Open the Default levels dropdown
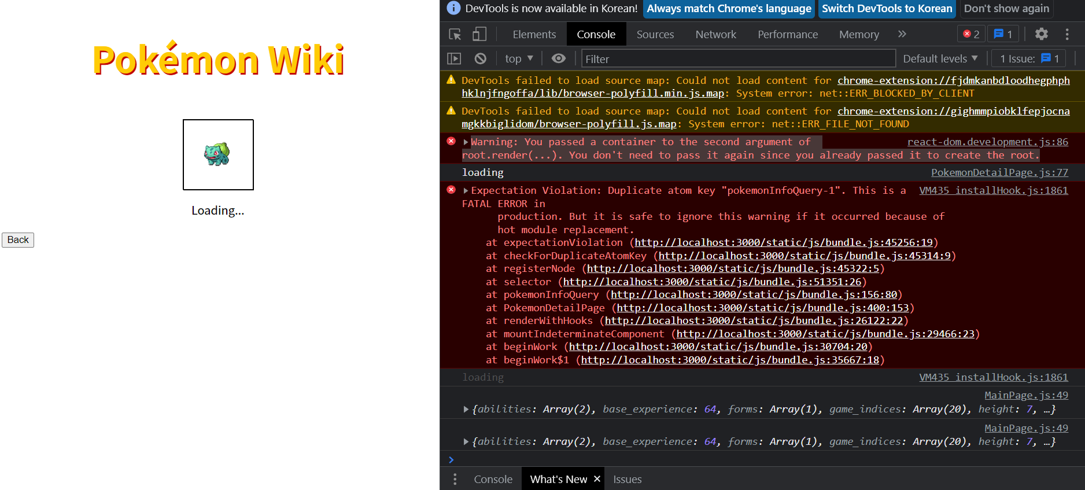Image resolution: width=1085 pixels, height=490 pixels. tap(940, 58)
